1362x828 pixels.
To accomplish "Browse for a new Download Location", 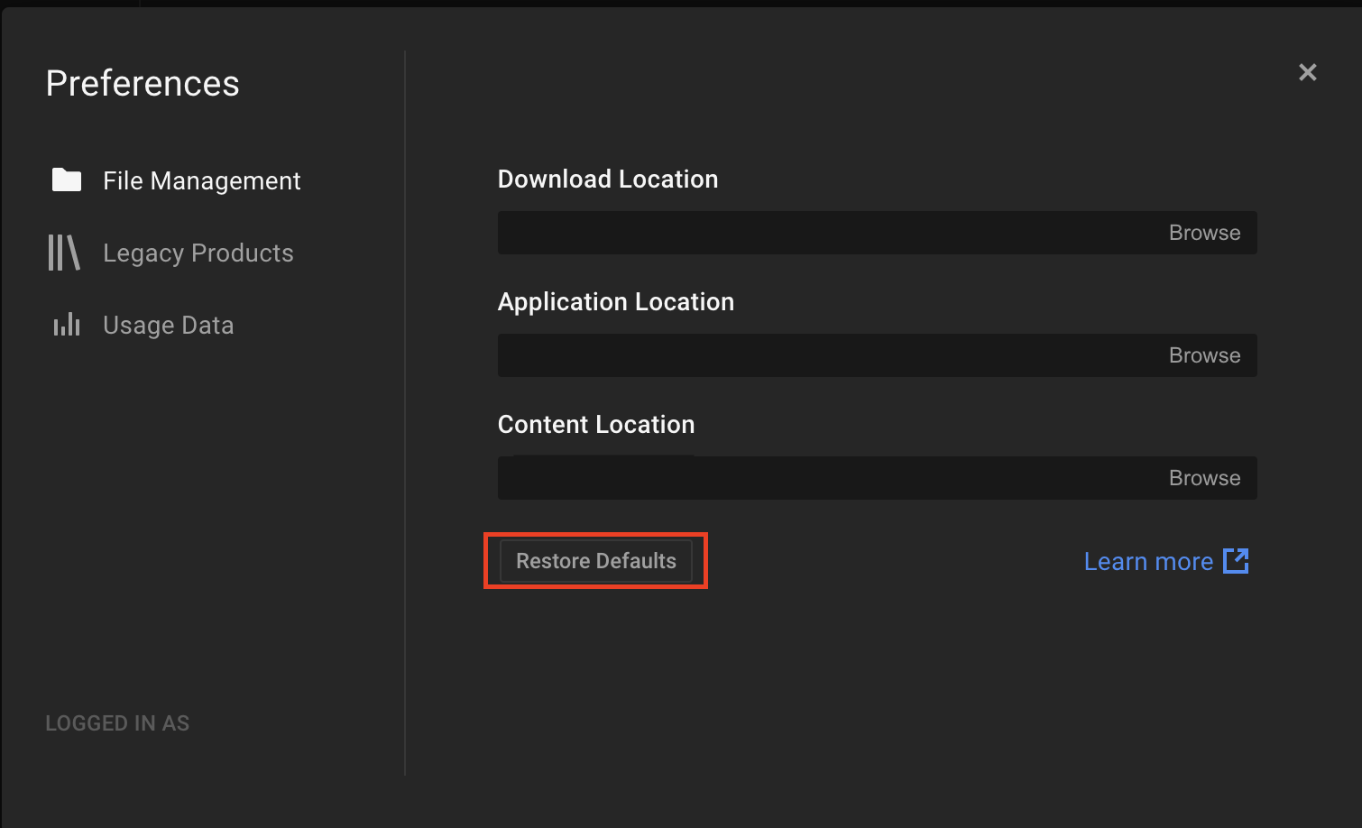I will (1204, 233).
